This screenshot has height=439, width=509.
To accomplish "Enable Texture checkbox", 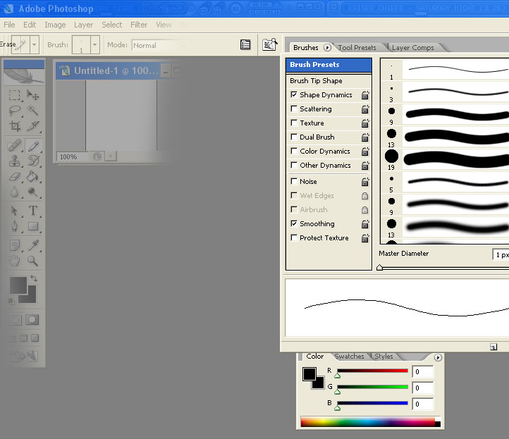I will pyautogui.click(x=294, y=123).
